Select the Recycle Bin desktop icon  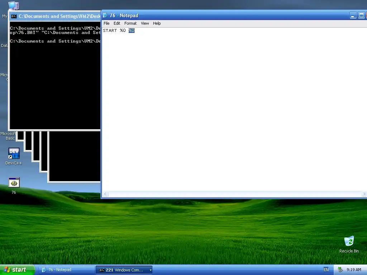tap(349, 244)
